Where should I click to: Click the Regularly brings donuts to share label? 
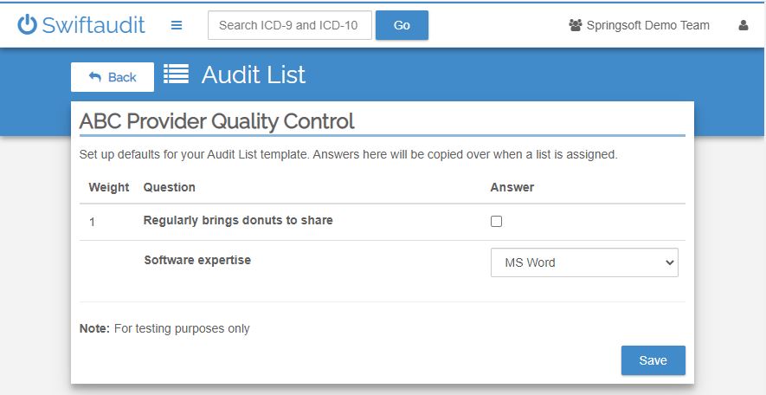[x=238, y=221]
